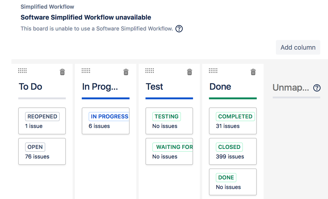Click drag handle above In Progress column
The image size is (328, 199).
pos(86,70)
